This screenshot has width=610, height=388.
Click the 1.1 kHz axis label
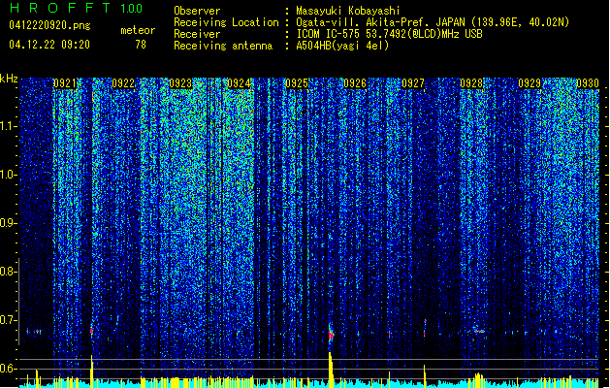8,126
